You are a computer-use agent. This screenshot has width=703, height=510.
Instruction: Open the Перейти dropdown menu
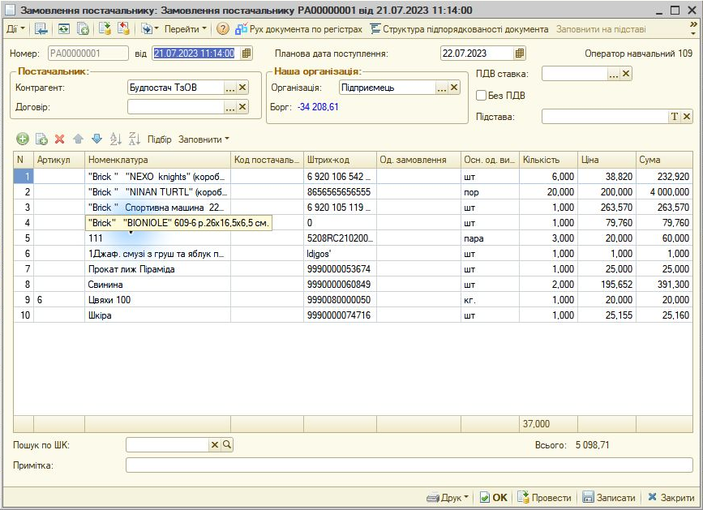[x=185, y=29]
